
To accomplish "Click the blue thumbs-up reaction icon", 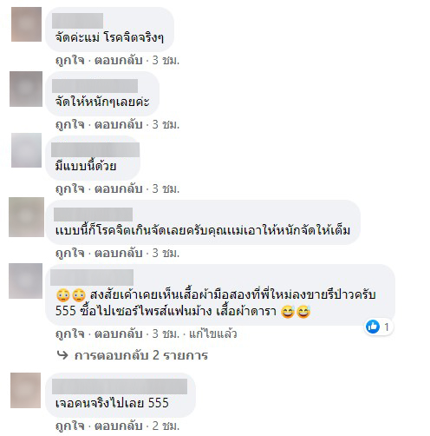I will [373, 327].
